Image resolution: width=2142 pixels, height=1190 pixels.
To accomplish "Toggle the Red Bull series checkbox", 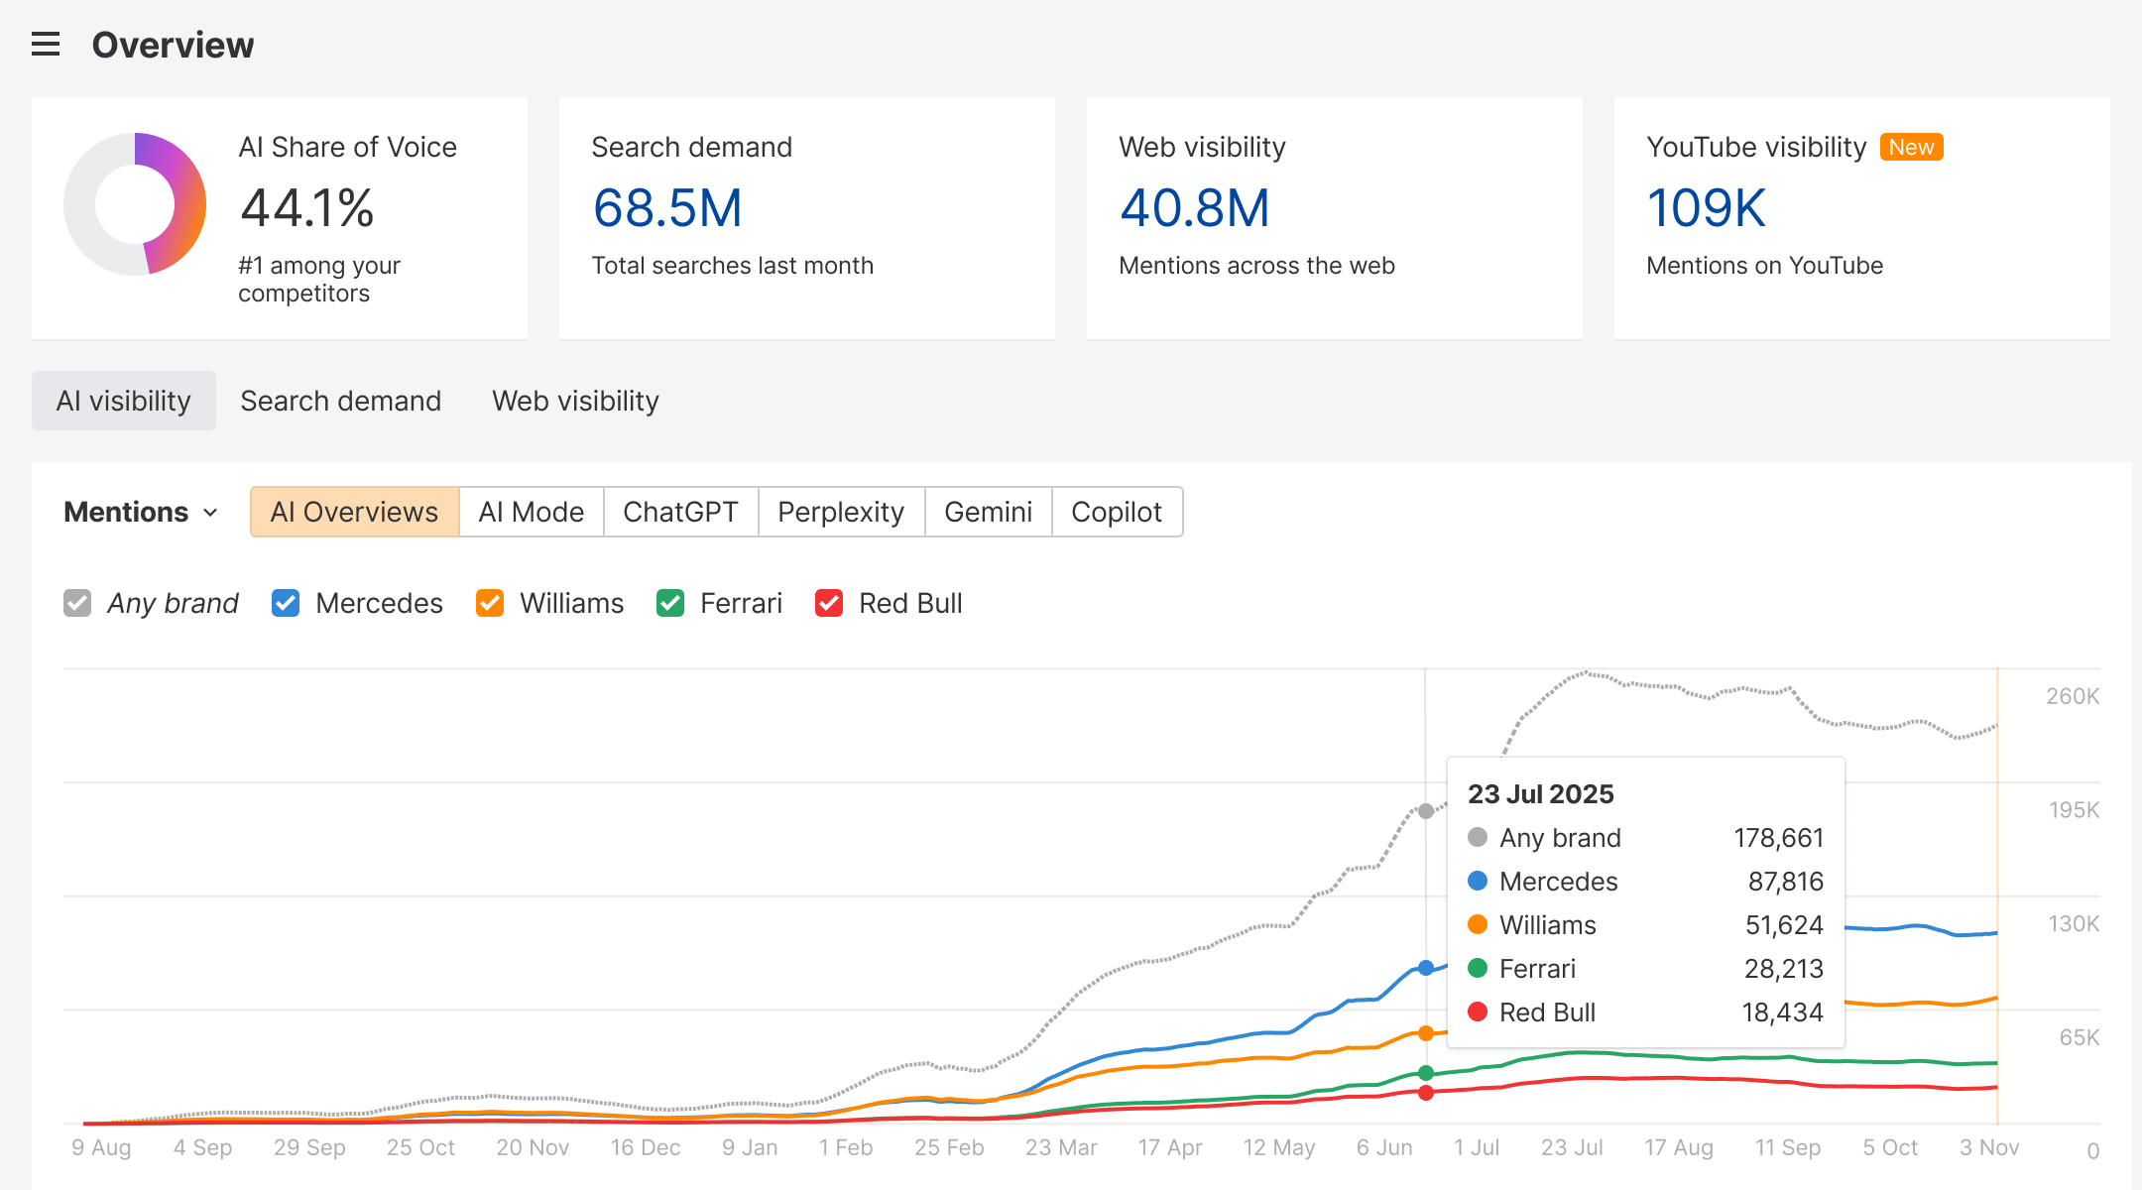I will point(829,603).
